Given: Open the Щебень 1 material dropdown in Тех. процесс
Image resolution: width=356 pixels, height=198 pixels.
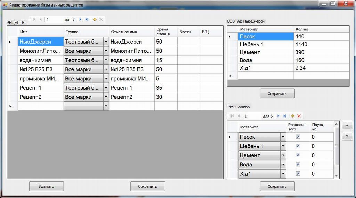Looking at the screenshot, I should pos(283,146).
